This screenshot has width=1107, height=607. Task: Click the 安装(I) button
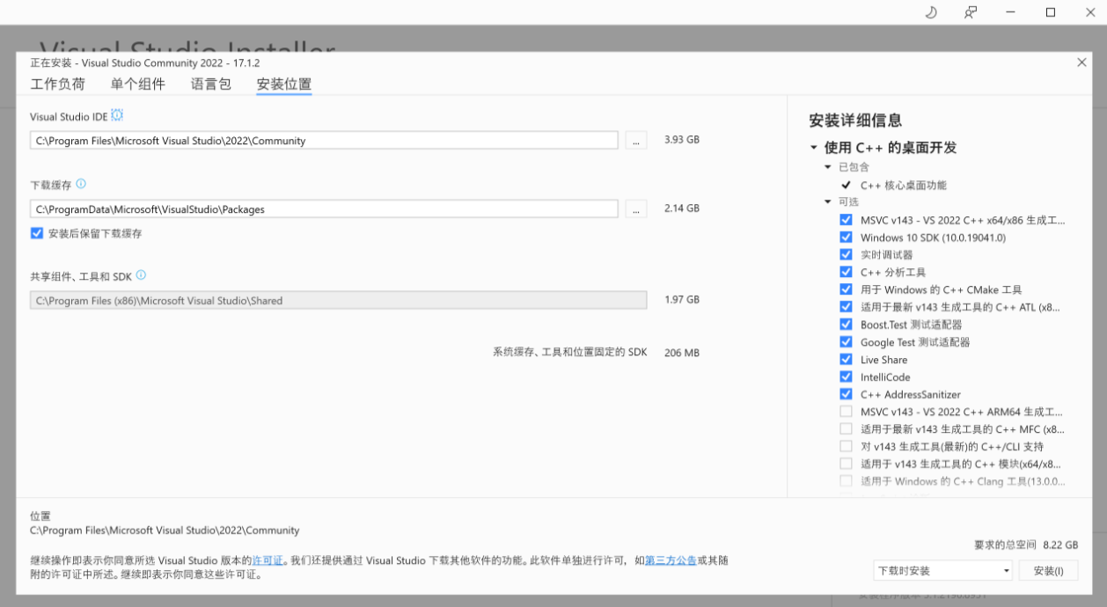[x=1049, y=571]
